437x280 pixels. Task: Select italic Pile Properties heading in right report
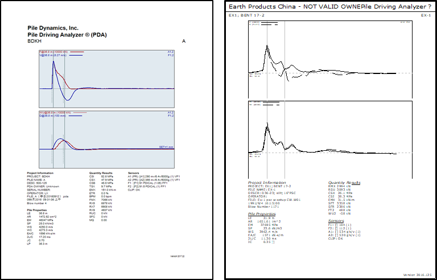(x=265, y=213)
